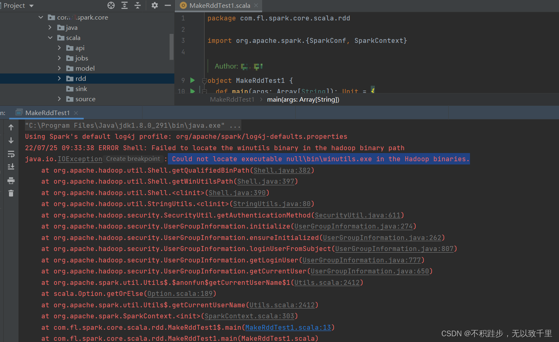Viewport: 559px width, 342px height.
Task: Collapse all nodes in the Project panel
Action: pyautogui.click(x=138, y=5)
